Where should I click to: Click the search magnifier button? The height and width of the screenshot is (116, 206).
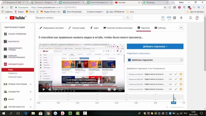128,18
